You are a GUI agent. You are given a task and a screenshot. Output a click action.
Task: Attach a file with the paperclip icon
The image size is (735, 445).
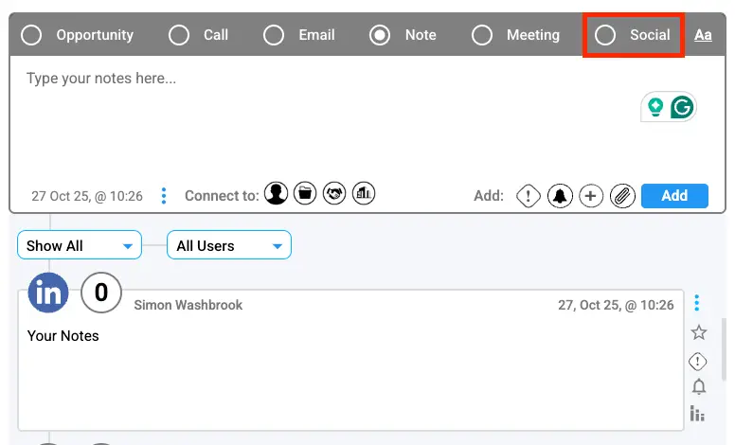tap(621, 196)
